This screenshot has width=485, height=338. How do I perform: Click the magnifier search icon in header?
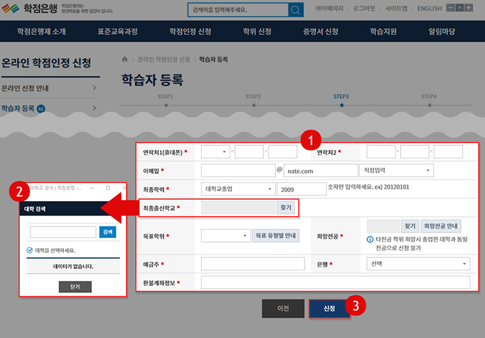(x=295, y=10)
